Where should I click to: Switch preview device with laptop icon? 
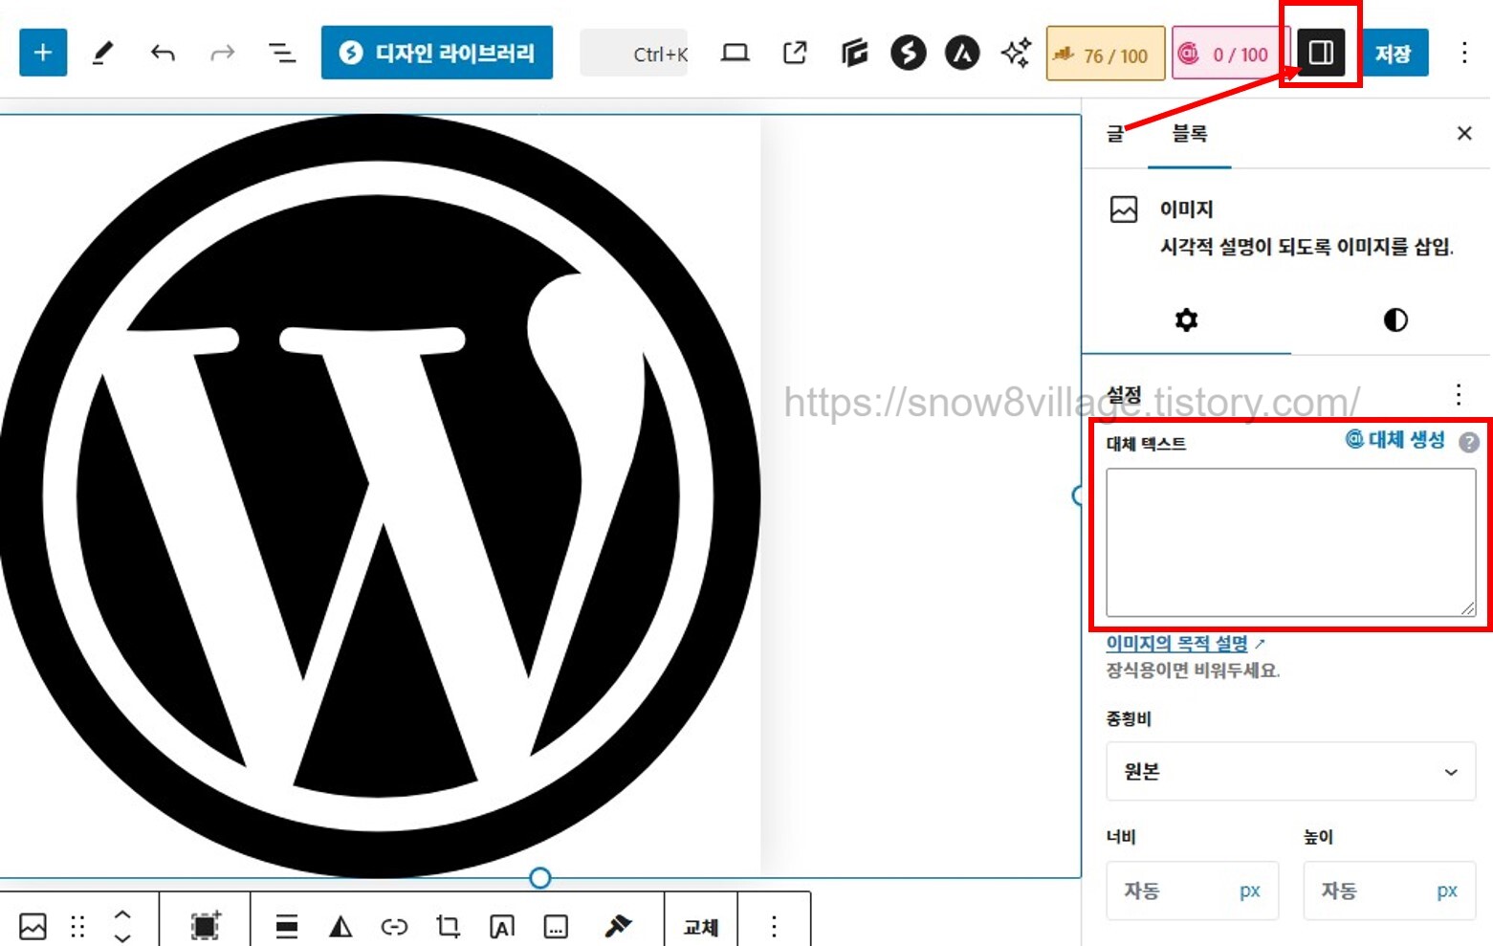[x=735, y=53]
